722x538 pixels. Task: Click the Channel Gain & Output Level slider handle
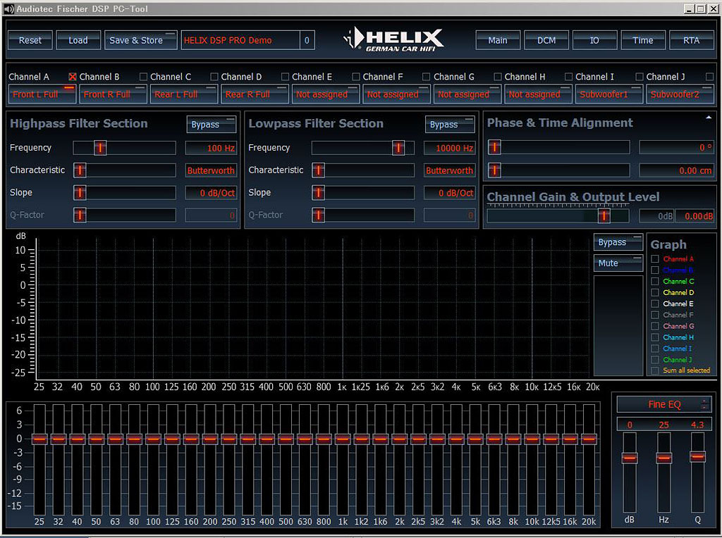[604, 215]
